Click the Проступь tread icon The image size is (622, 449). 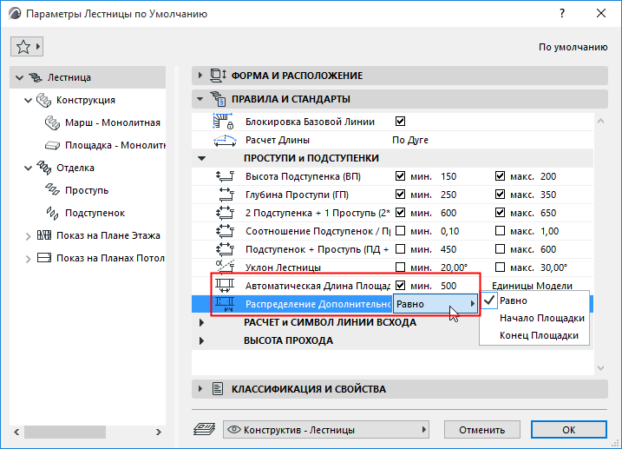pos(52,190)
